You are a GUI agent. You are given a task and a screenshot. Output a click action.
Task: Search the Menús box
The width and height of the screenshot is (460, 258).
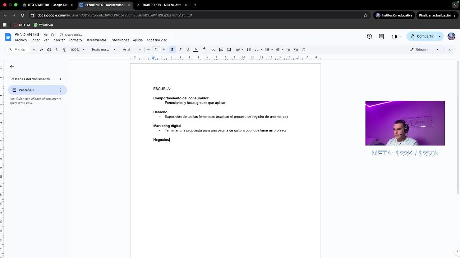click(17, 49)
